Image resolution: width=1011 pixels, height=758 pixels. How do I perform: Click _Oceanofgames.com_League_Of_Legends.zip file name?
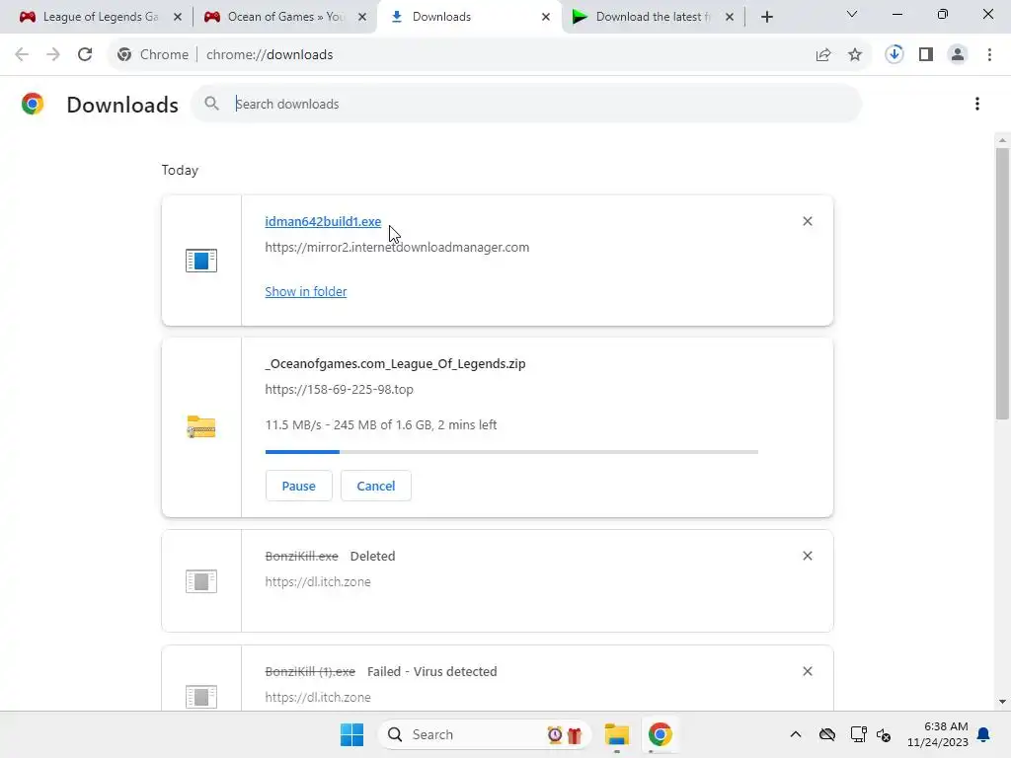click(x=395, y=363)
